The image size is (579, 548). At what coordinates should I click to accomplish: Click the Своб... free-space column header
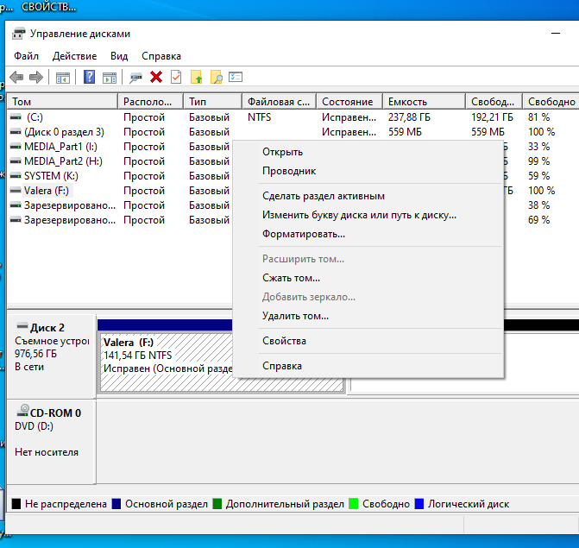click(x=494, y=102)
